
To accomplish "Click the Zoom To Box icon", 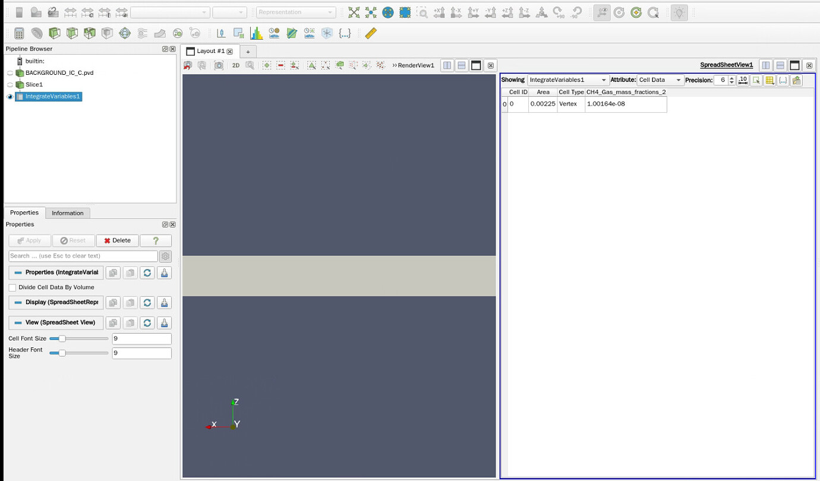I will tap(422, 12).
